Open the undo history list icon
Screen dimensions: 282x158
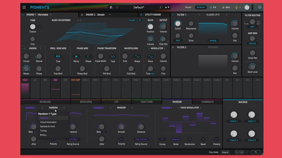[x=241, y=152]
